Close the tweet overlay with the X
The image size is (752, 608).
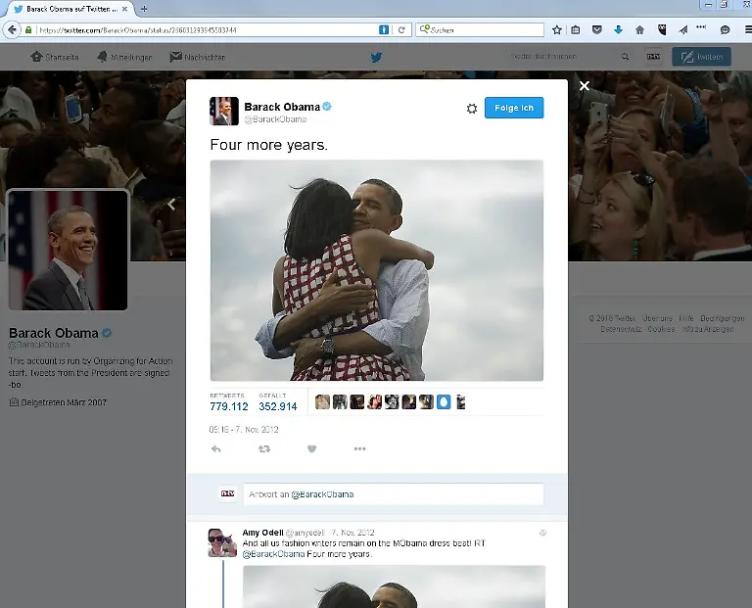tap(584, 86)
